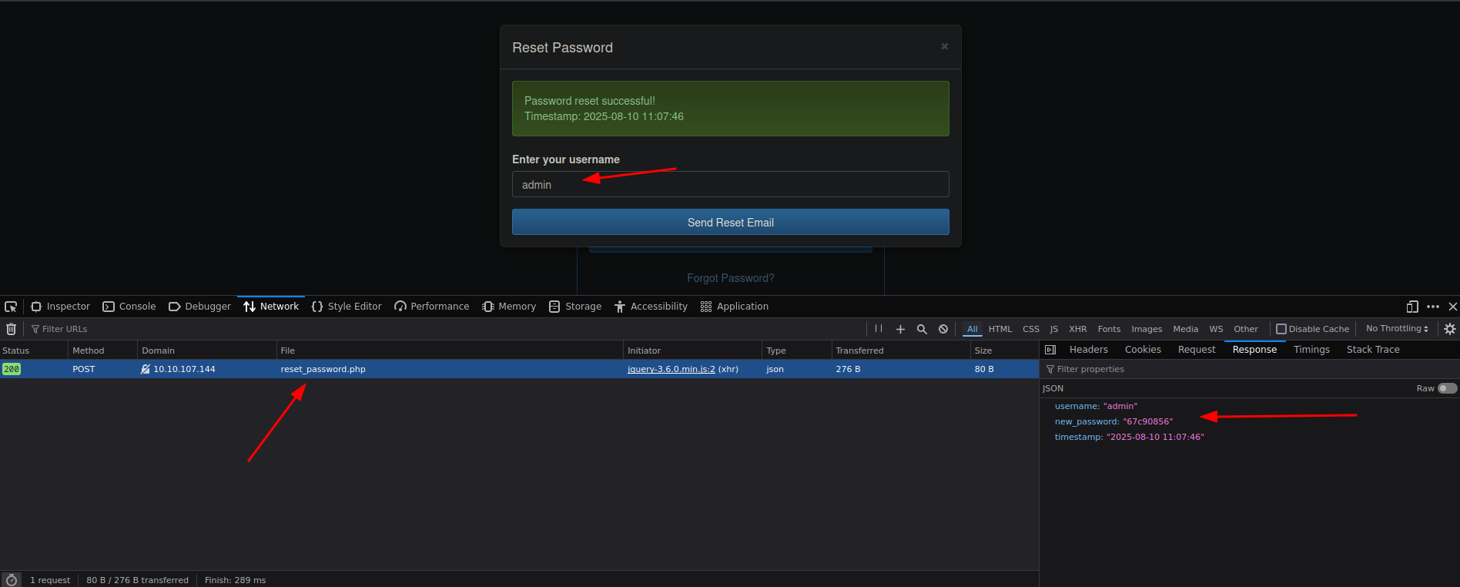Enable the Disable Cache checkbox
The width and height of the screenshot is (1460, 587).
1281,329
